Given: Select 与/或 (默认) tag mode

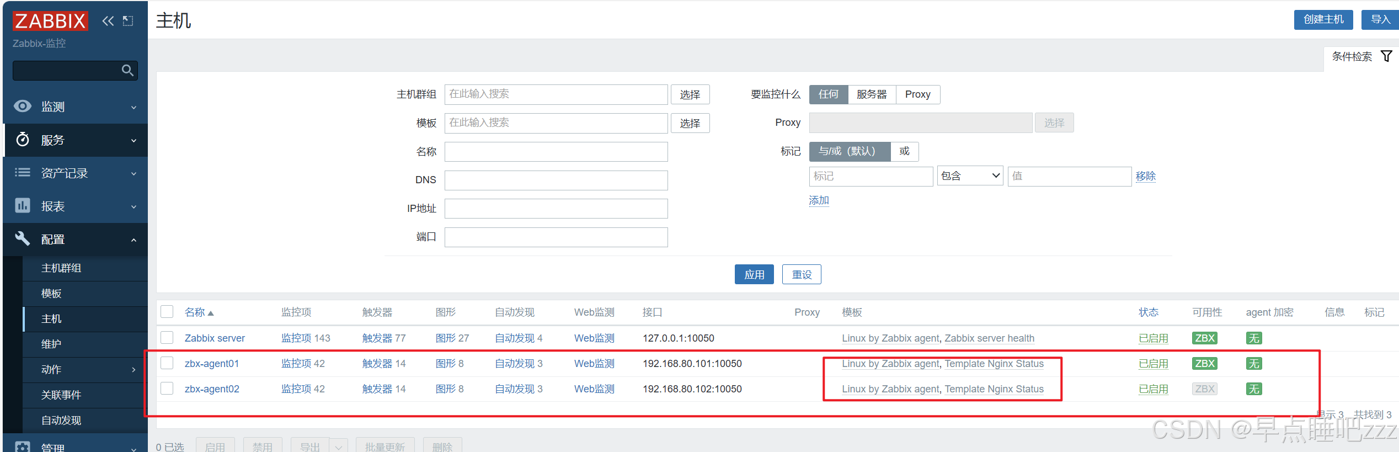Looking at the screenshot, I should pos(850,151).
